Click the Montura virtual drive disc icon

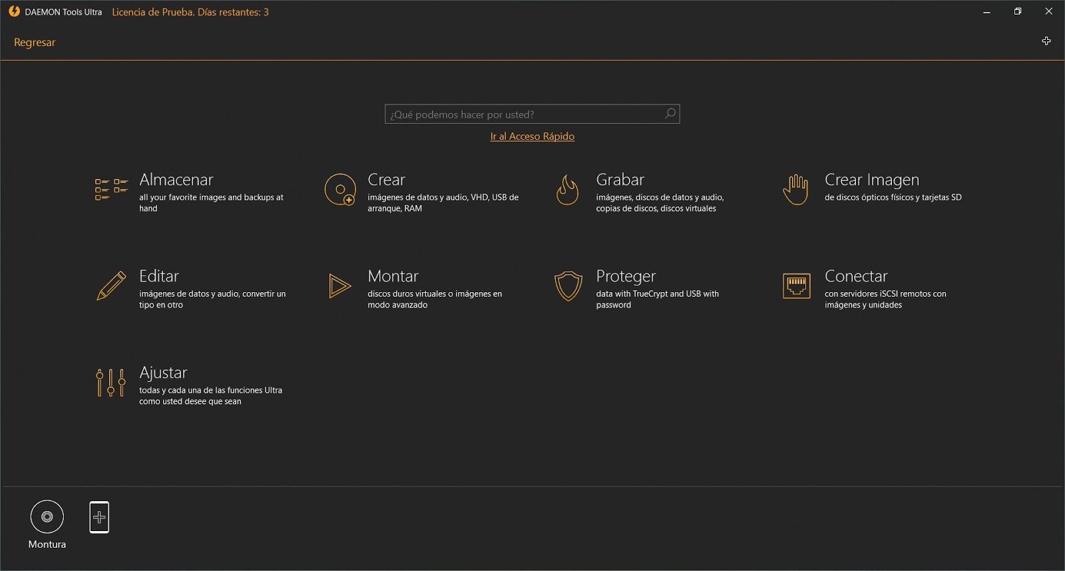[x=47, y=516]
